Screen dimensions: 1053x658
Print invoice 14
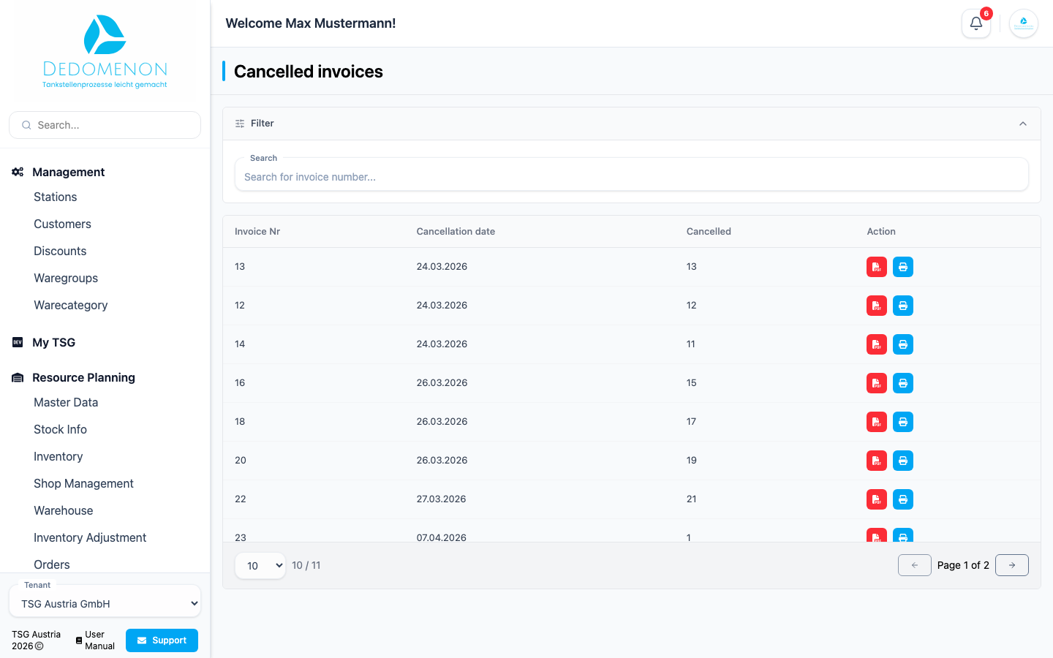click(x=903, y=344)
